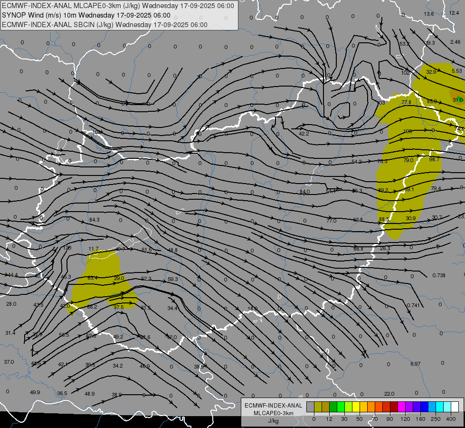465x428 pixels.
Task: Click the map value 105
Action: [408, 131]
